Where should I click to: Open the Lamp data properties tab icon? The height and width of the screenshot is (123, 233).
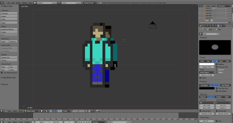219,26
